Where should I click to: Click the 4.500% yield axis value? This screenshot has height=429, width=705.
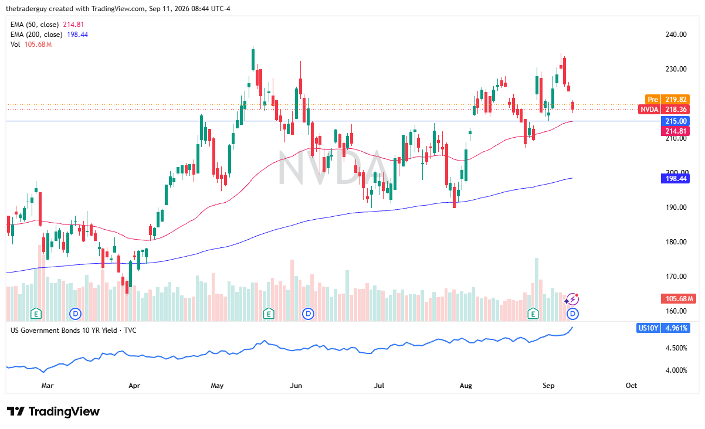(675, 348)
